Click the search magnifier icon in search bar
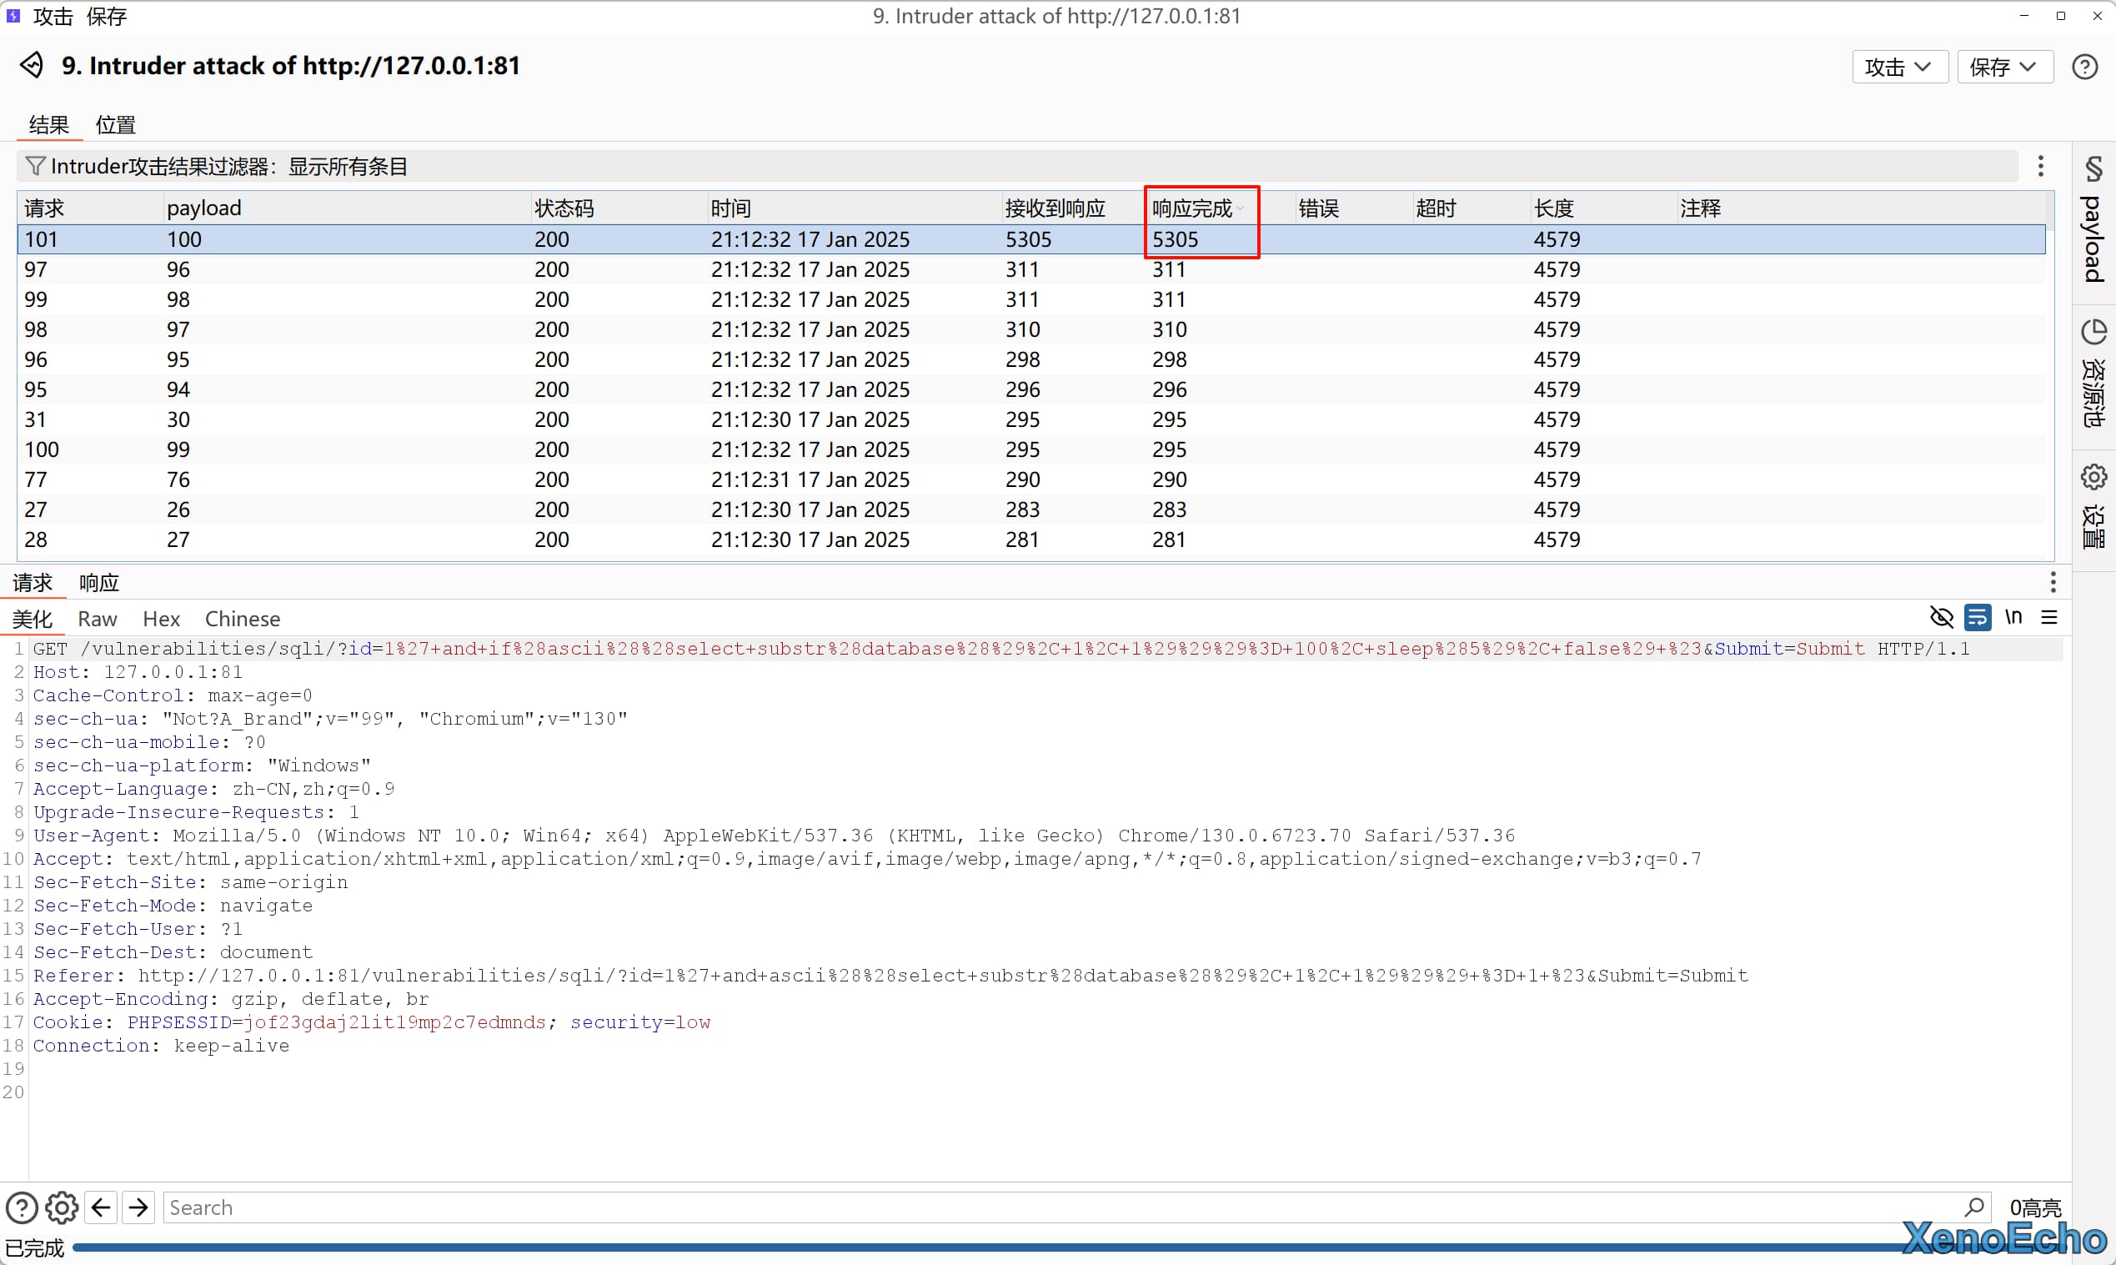 click(x=1973, y=1207)
